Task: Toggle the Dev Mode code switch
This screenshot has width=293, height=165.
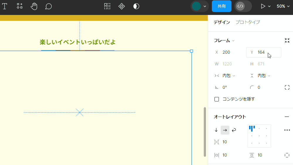Action: (x=243, y=6)
